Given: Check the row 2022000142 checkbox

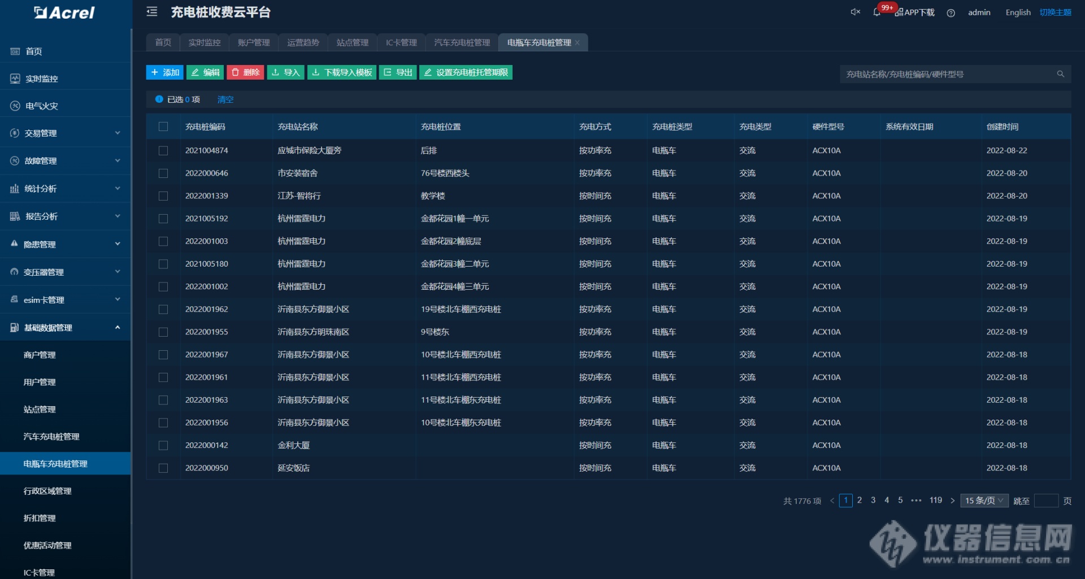Looking at the screenshot, I should point(163,446).
